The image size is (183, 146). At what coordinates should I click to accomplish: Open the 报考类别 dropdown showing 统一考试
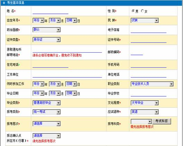tap(46, 112)
